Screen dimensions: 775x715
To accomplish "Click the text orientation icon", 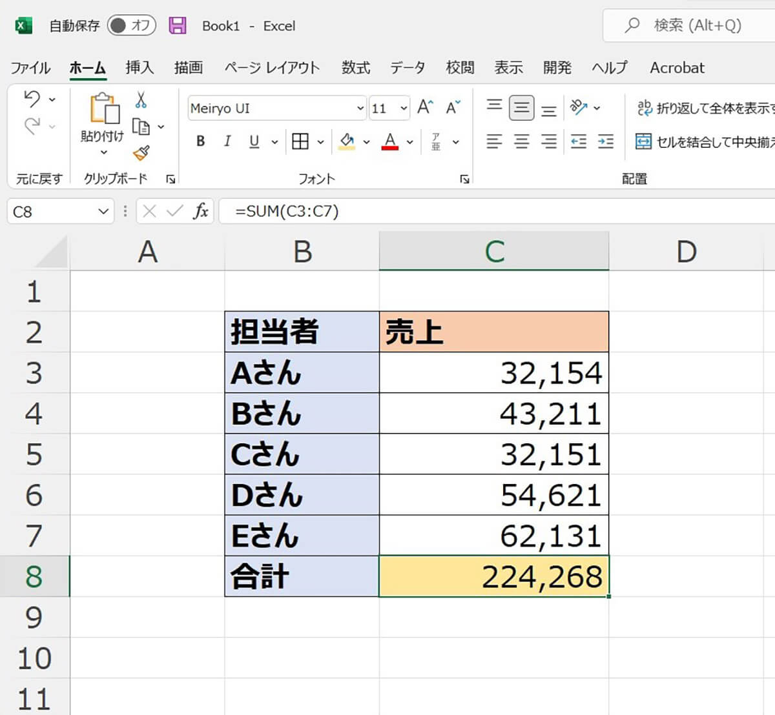I will (x=579, y=108).
